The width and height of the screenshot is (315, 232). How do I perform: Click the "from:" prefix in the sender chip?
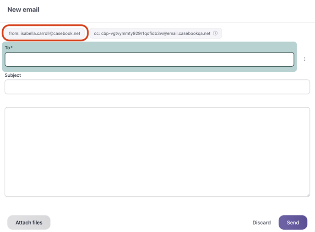click(x=14, y=33)
